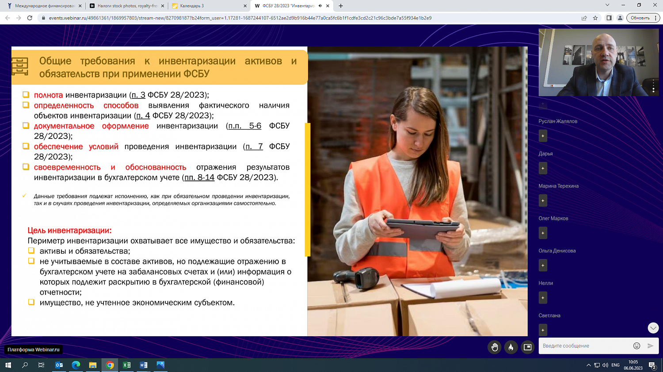Bookmark this page with the star

coord(595,18)
